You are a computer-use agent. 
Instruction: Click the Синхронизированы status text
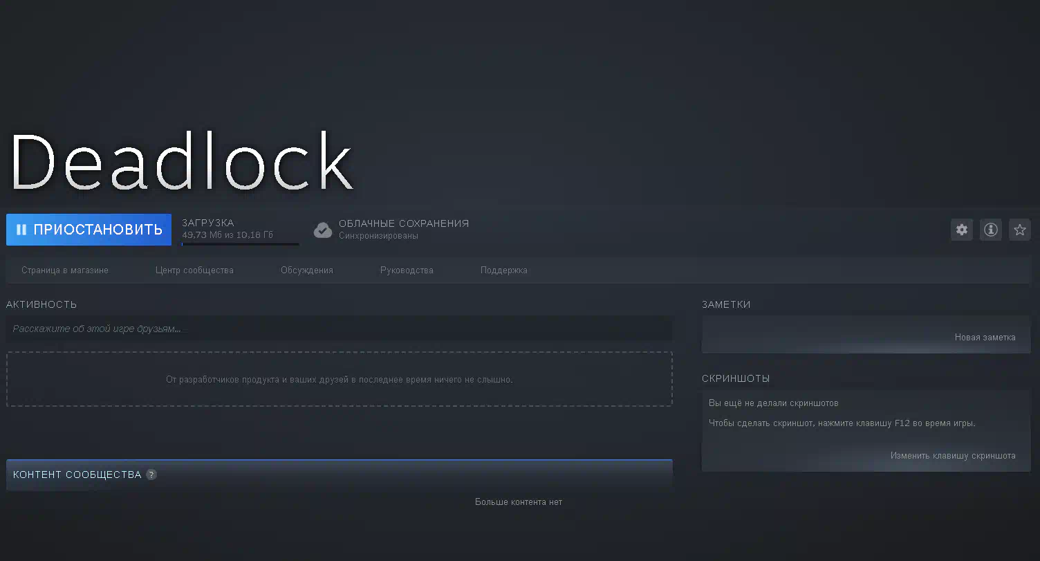[x=378, y=236]
